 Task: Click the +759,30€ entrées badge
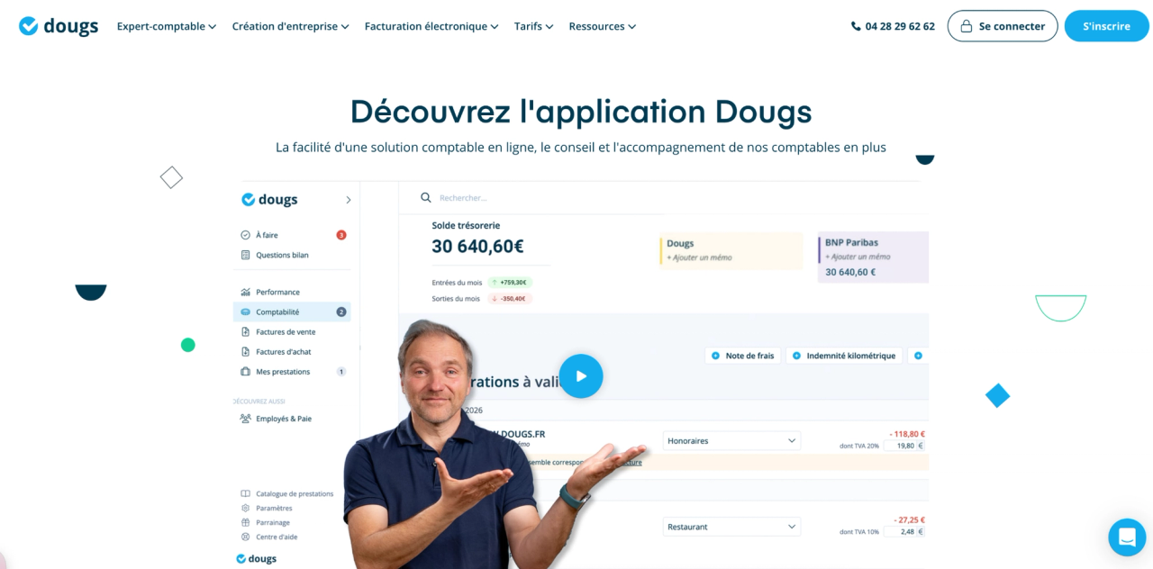510,282
